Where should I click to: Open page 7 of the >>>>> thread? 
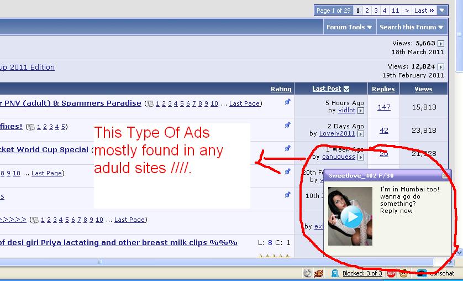(x=79, y=220)
